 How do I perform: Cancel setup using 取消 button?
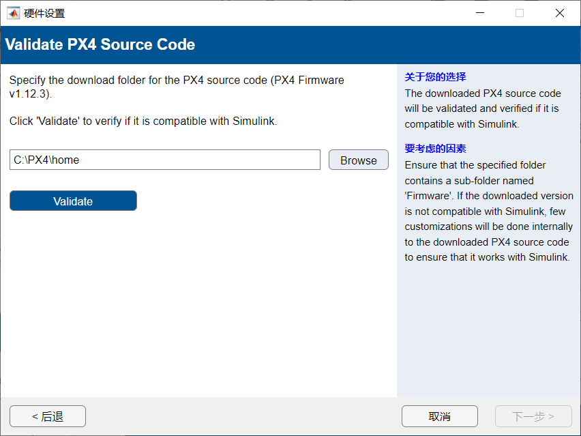pyautogui.click(x=439, y=416)
